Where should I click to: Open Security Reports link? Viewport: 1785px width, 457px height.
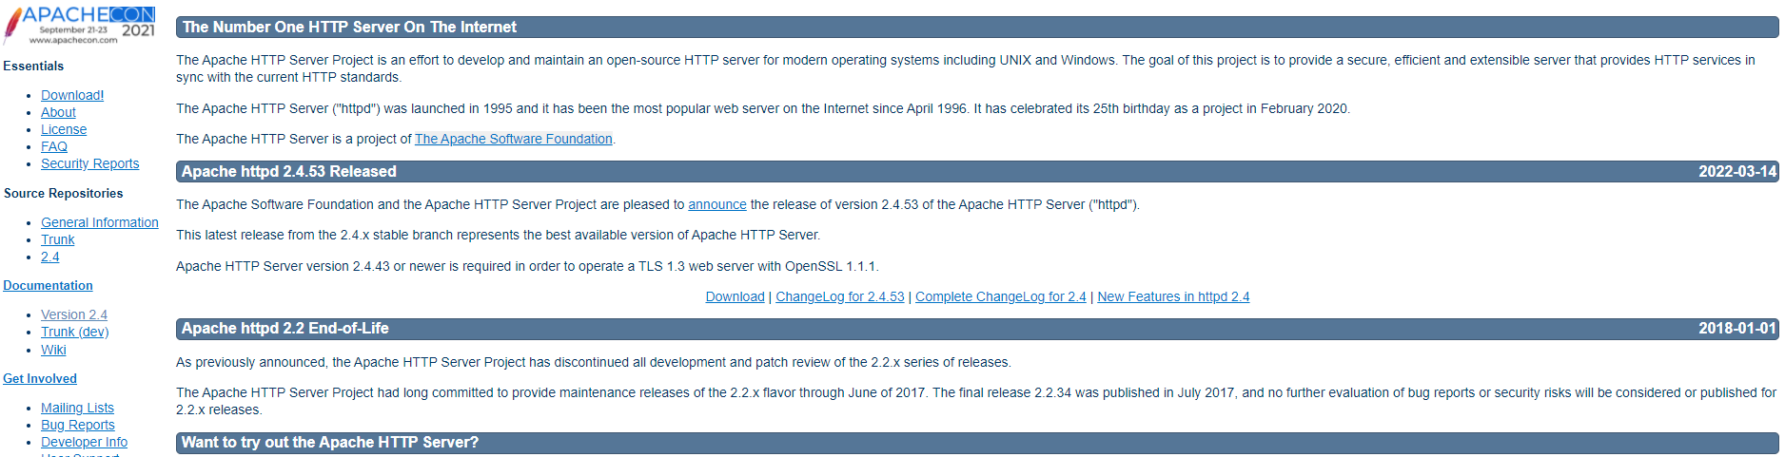(89, 163)
